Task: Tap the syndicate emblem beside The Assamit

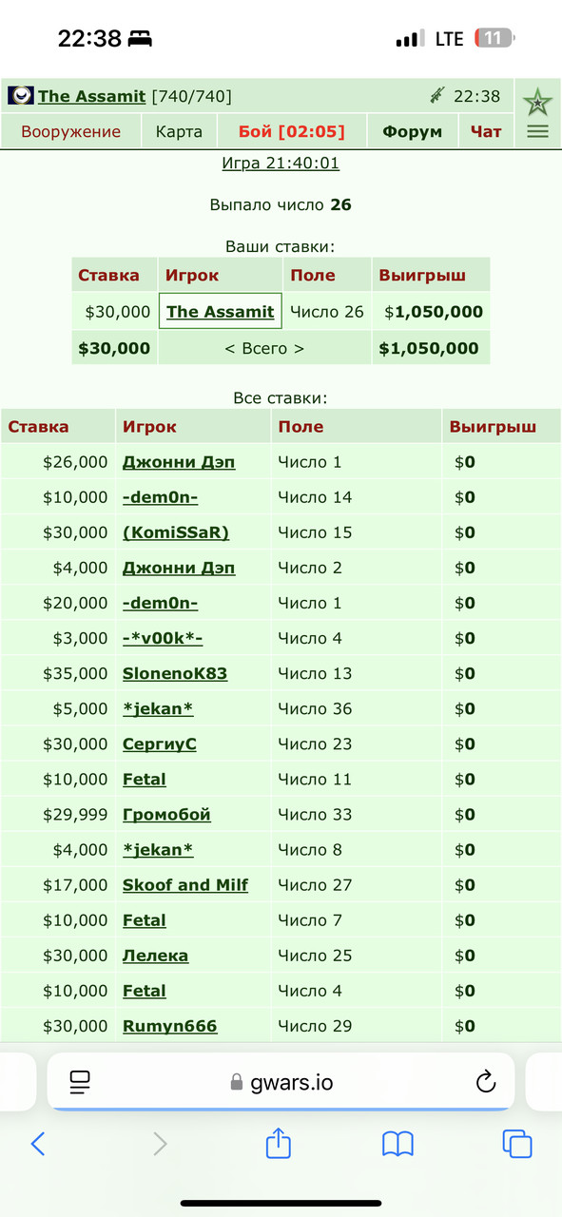Action: click(x=21, y=96)
